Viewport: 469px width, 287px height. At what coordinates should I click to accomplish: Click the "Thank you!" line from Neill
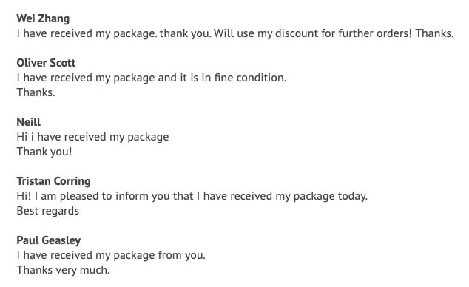coord(44,152)
